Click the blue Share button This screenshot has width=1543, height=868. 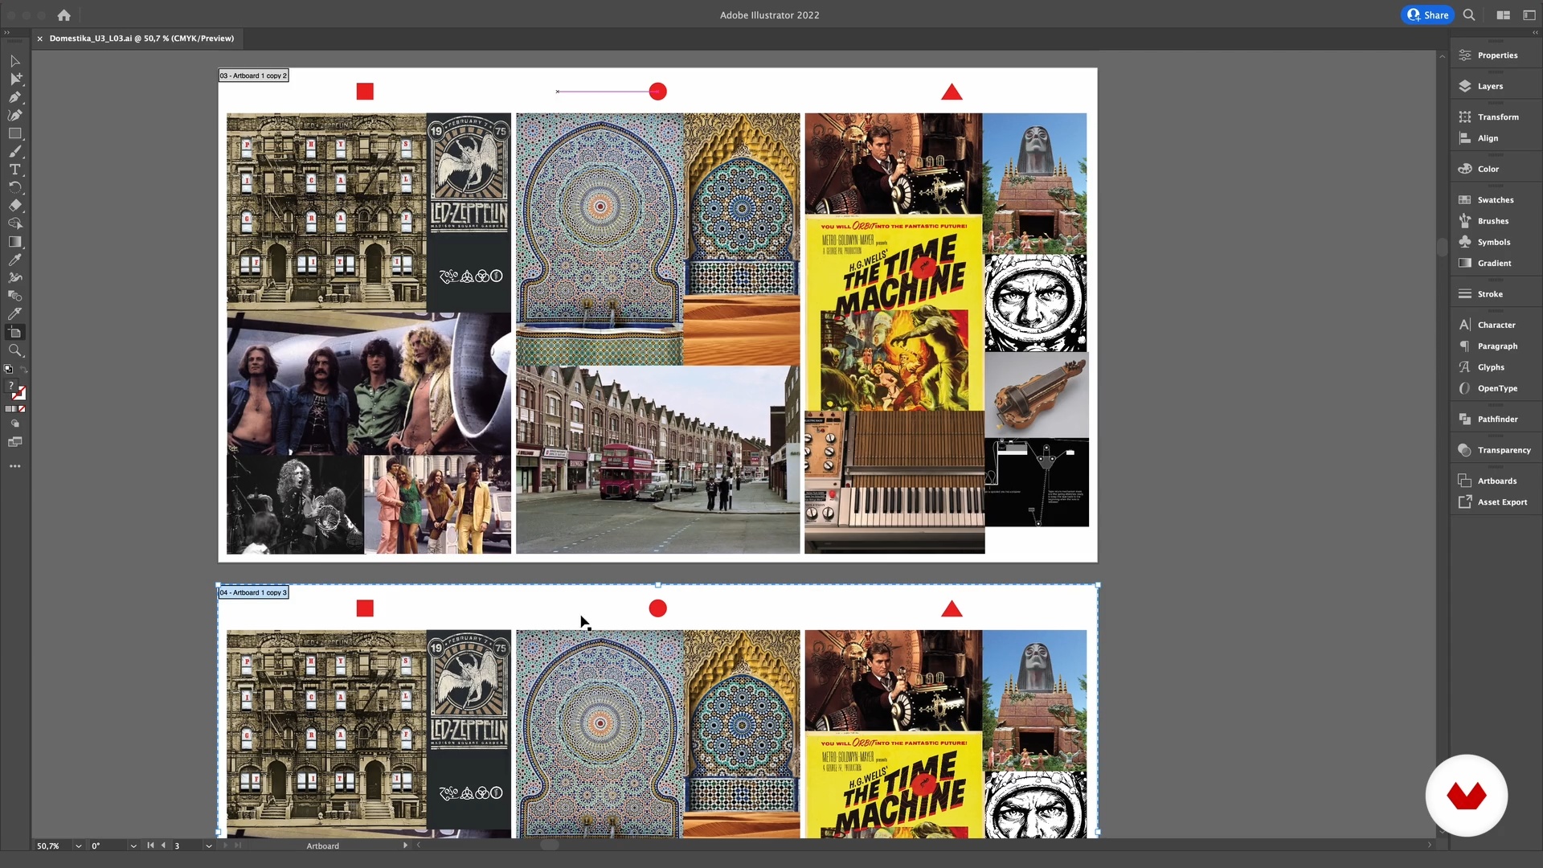click(1427, 15)
